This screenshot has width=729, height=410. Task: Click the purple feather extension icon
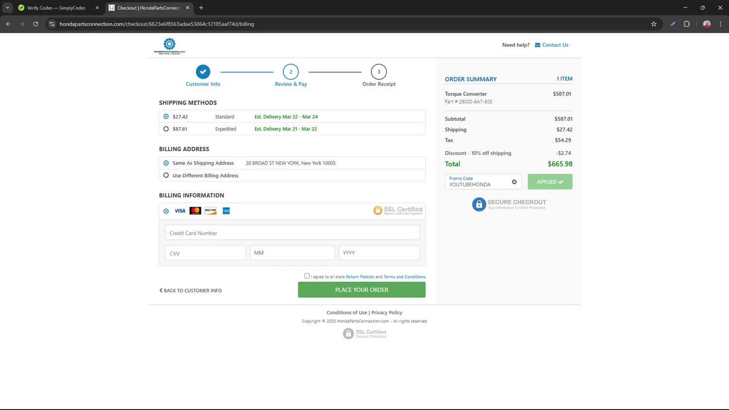(x=673, y=24)
